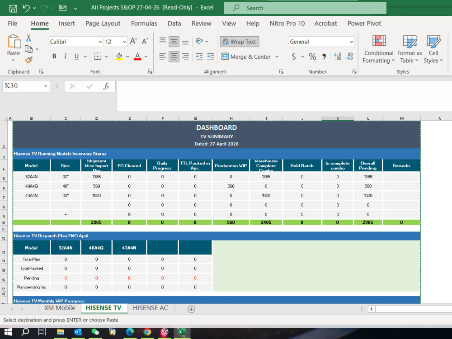Decrease font size with small A icon

coord(145,41)
